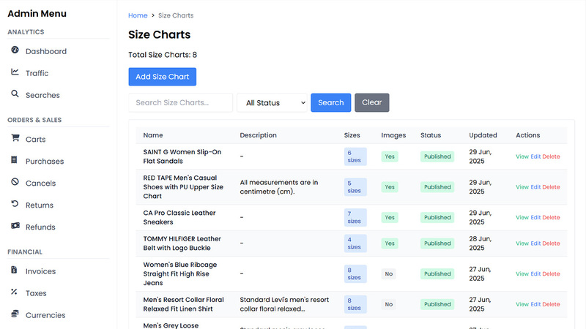Edit SAINT G Women Slip-On chart

click(535, 156)
